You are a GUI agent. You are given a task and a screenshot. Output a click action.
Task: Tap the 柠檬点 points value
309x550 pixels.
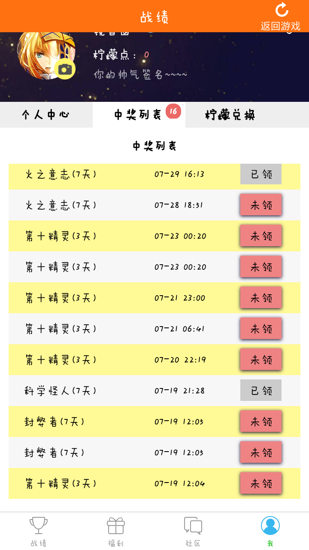146,55
